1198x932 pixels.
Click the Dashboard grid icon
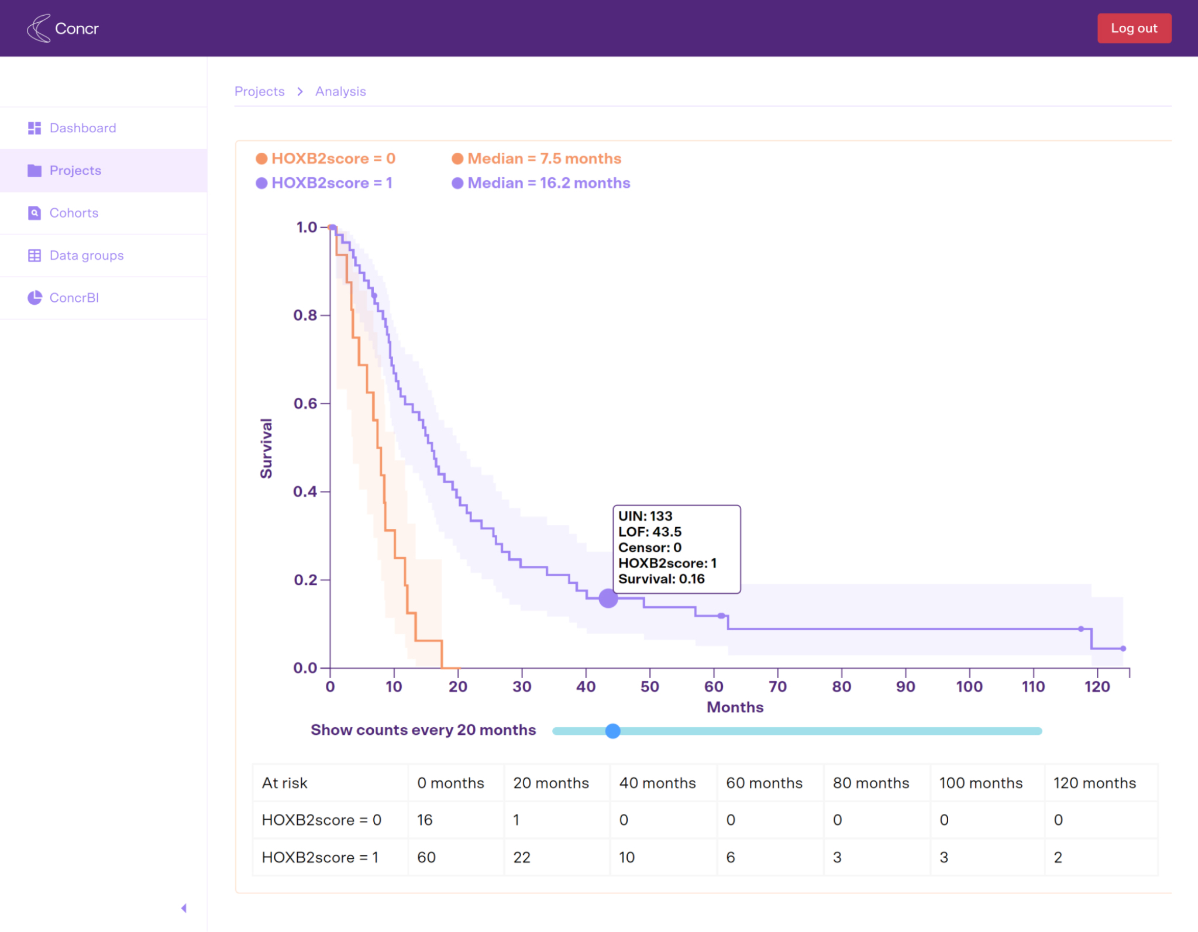coord(35,128)
